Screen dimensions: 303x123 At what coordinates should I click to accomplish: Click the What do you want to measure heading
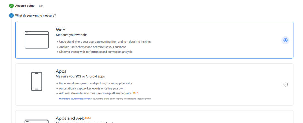35,15
